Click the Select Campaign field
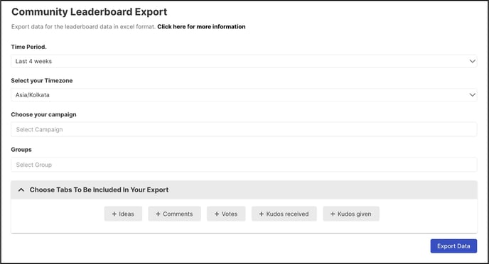 [244, 129]
